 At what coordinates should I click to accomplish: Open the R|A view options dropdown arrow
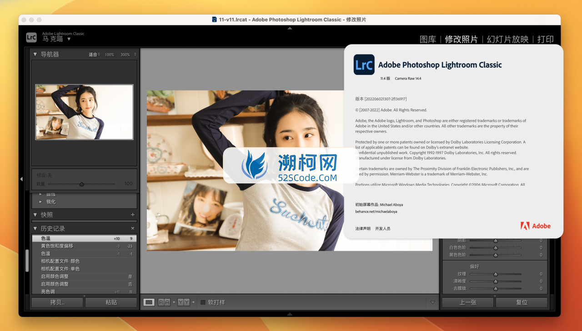click(x=174, y=302)
